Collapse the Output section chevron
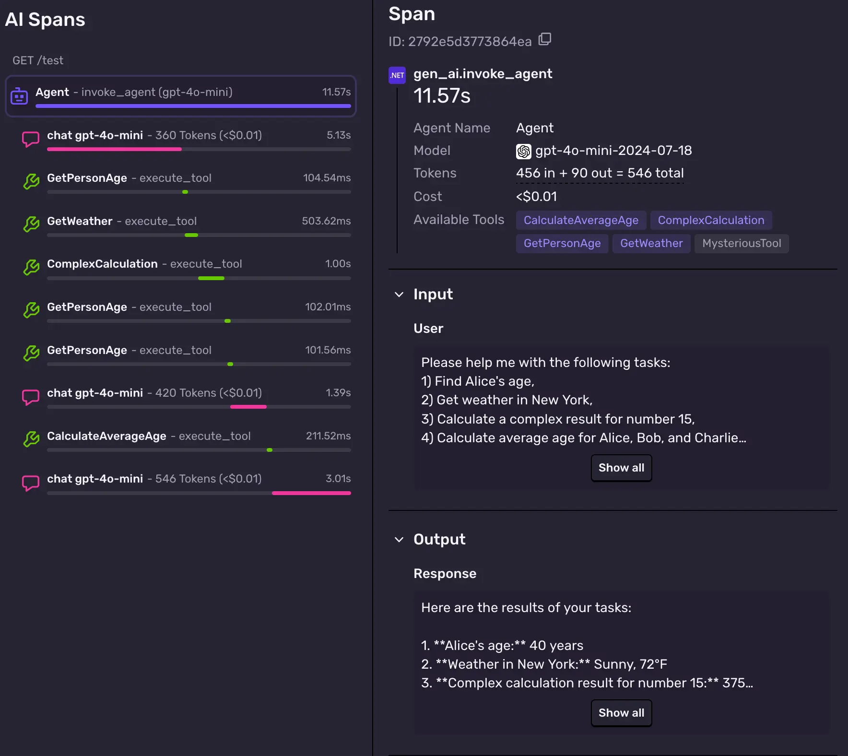 click(399, 540)
